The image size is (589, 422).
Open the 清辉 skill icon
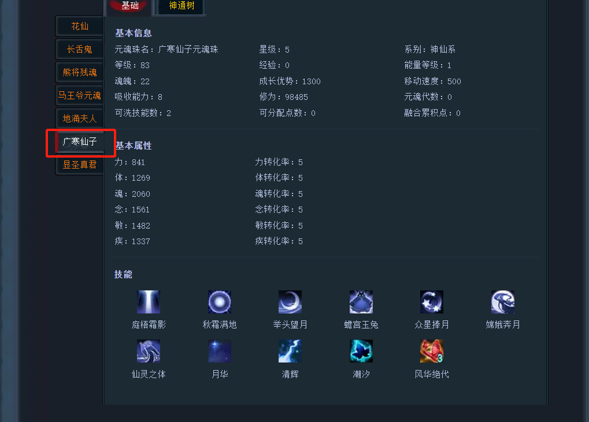[x=290, y=351]
